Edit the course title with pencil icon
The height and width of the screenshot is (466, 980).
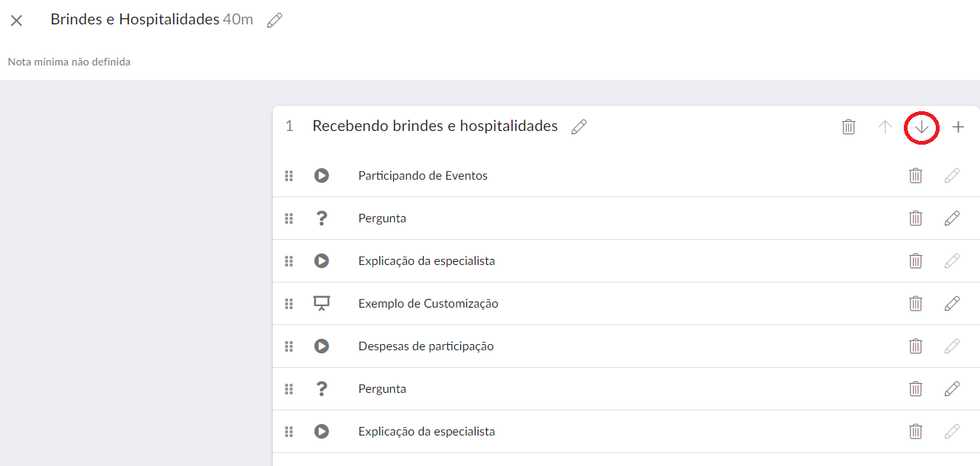(274, 21)
